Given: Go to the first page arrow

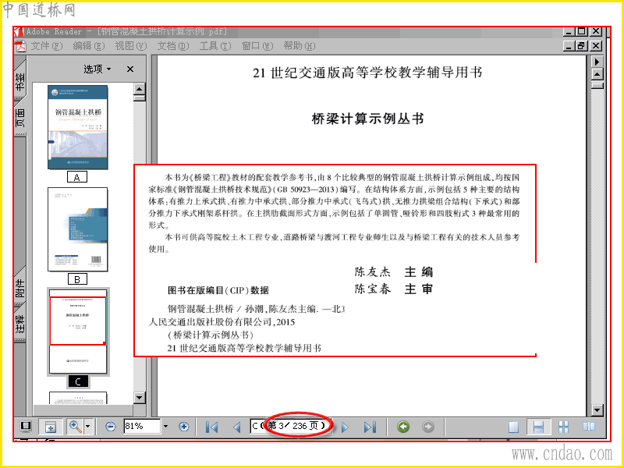Looking at the screenshot, I should pos(211,427).
